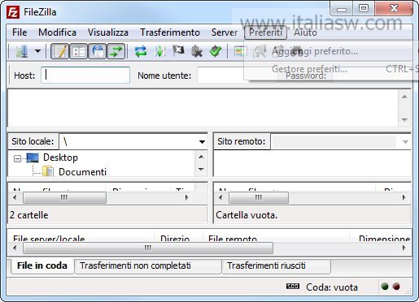Toggle the local directory tree view
419x302 pixels.
pos(79,51)
